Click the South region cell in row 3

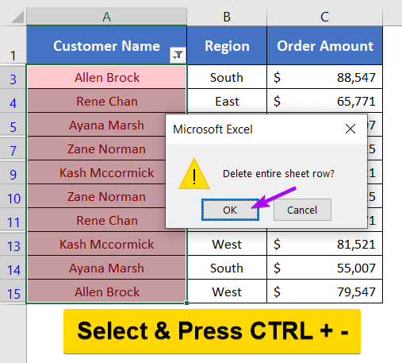pos(227,77)
